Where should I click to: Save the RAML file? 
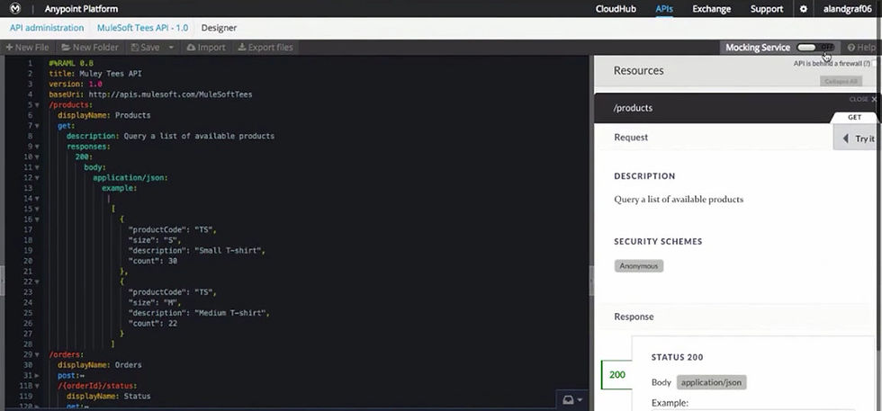[x=145, y=48]
